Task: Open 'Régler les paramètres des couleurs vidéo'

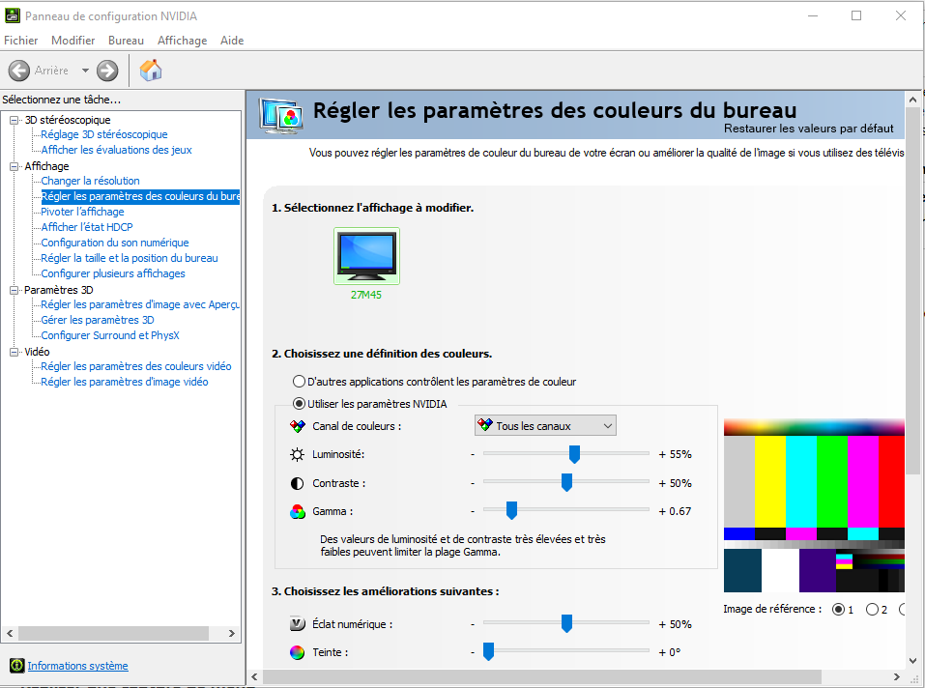Action: 136,366
